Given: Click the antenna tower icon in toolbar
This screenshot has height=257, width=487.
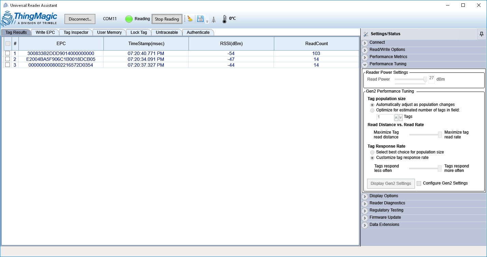Looking at the screenshot, I should 213,19.
